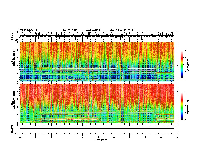Click the ch.2 spectrogram colorbar
Viewport: 199px width, 154px height.
(x=182, y=106)
